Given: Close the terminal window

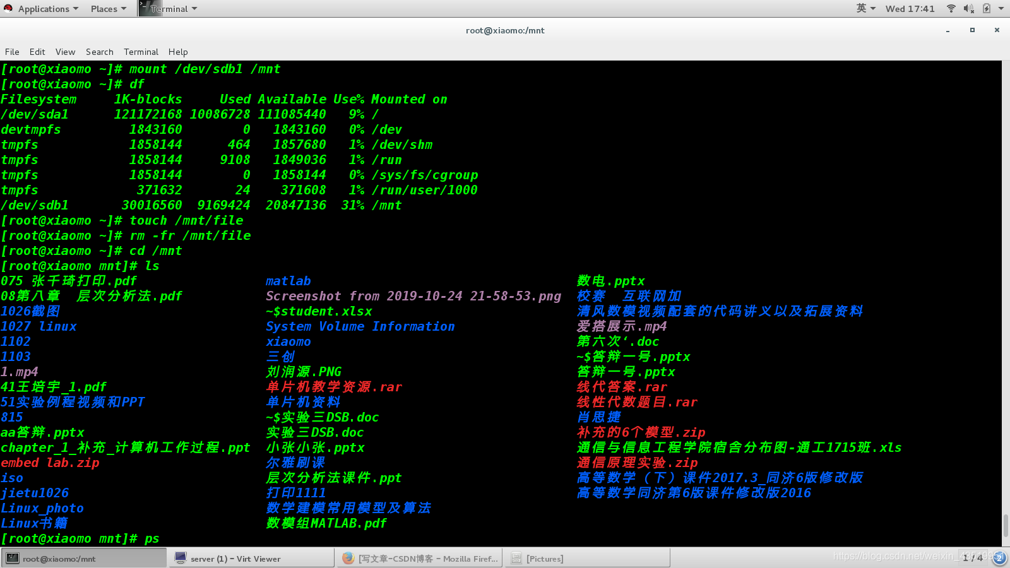Looking at the screenshot, I should pos(997,30).
